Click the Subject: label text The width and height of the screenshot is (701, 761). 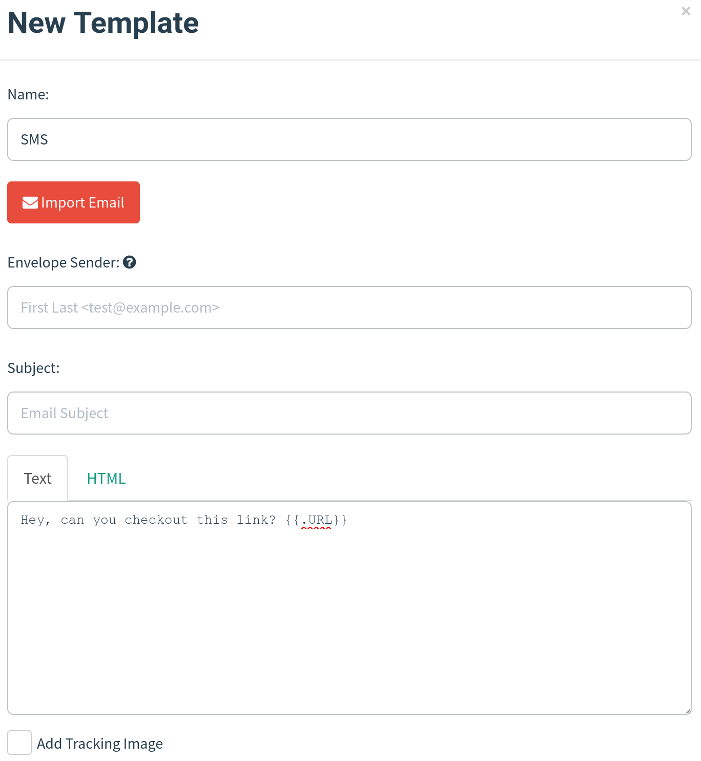pyautogui.click(x=33, y=367)
